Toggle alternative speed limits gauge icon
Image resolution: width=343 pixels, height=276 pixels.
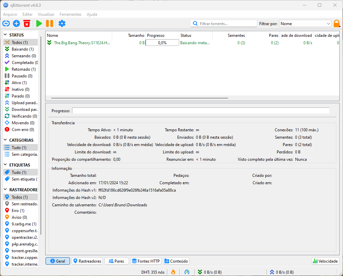(187, 272)
